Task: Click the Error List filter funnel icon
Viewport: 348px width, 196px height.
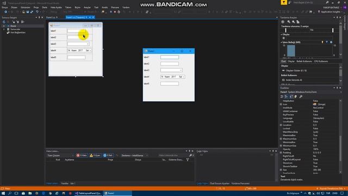Action: 188,160
